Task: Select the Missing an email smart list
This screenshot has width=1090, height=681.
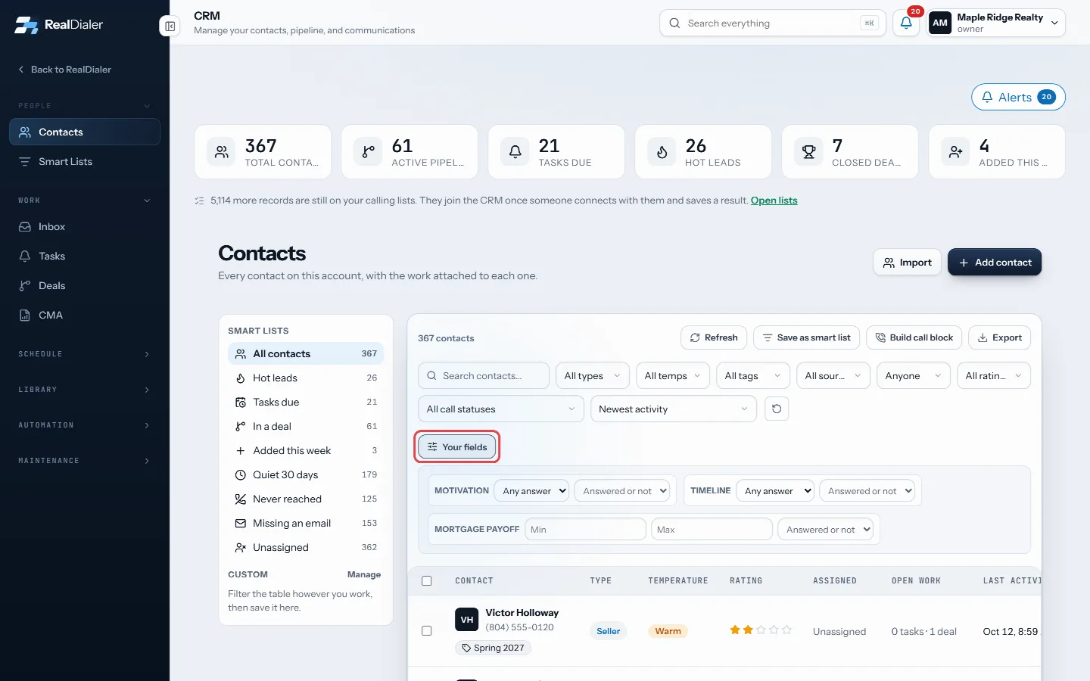Action: [306, 524]
